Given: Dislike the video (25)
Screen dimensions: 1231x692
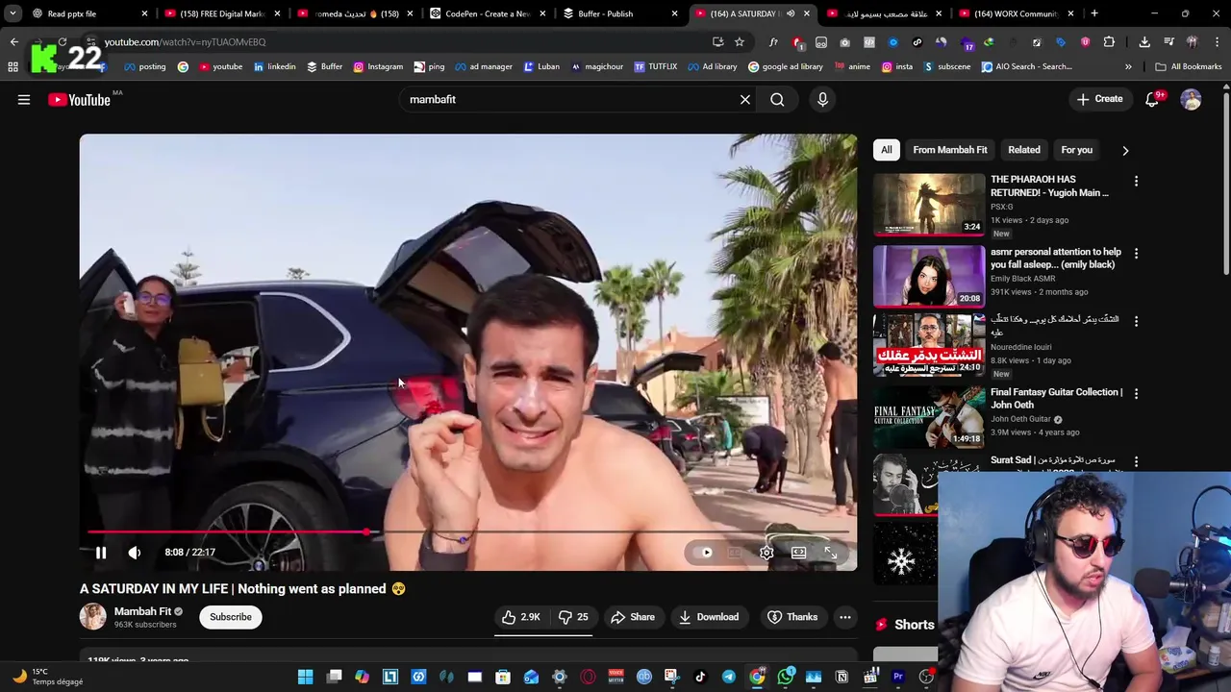Looking at the screenshot, I should point(573,617).
